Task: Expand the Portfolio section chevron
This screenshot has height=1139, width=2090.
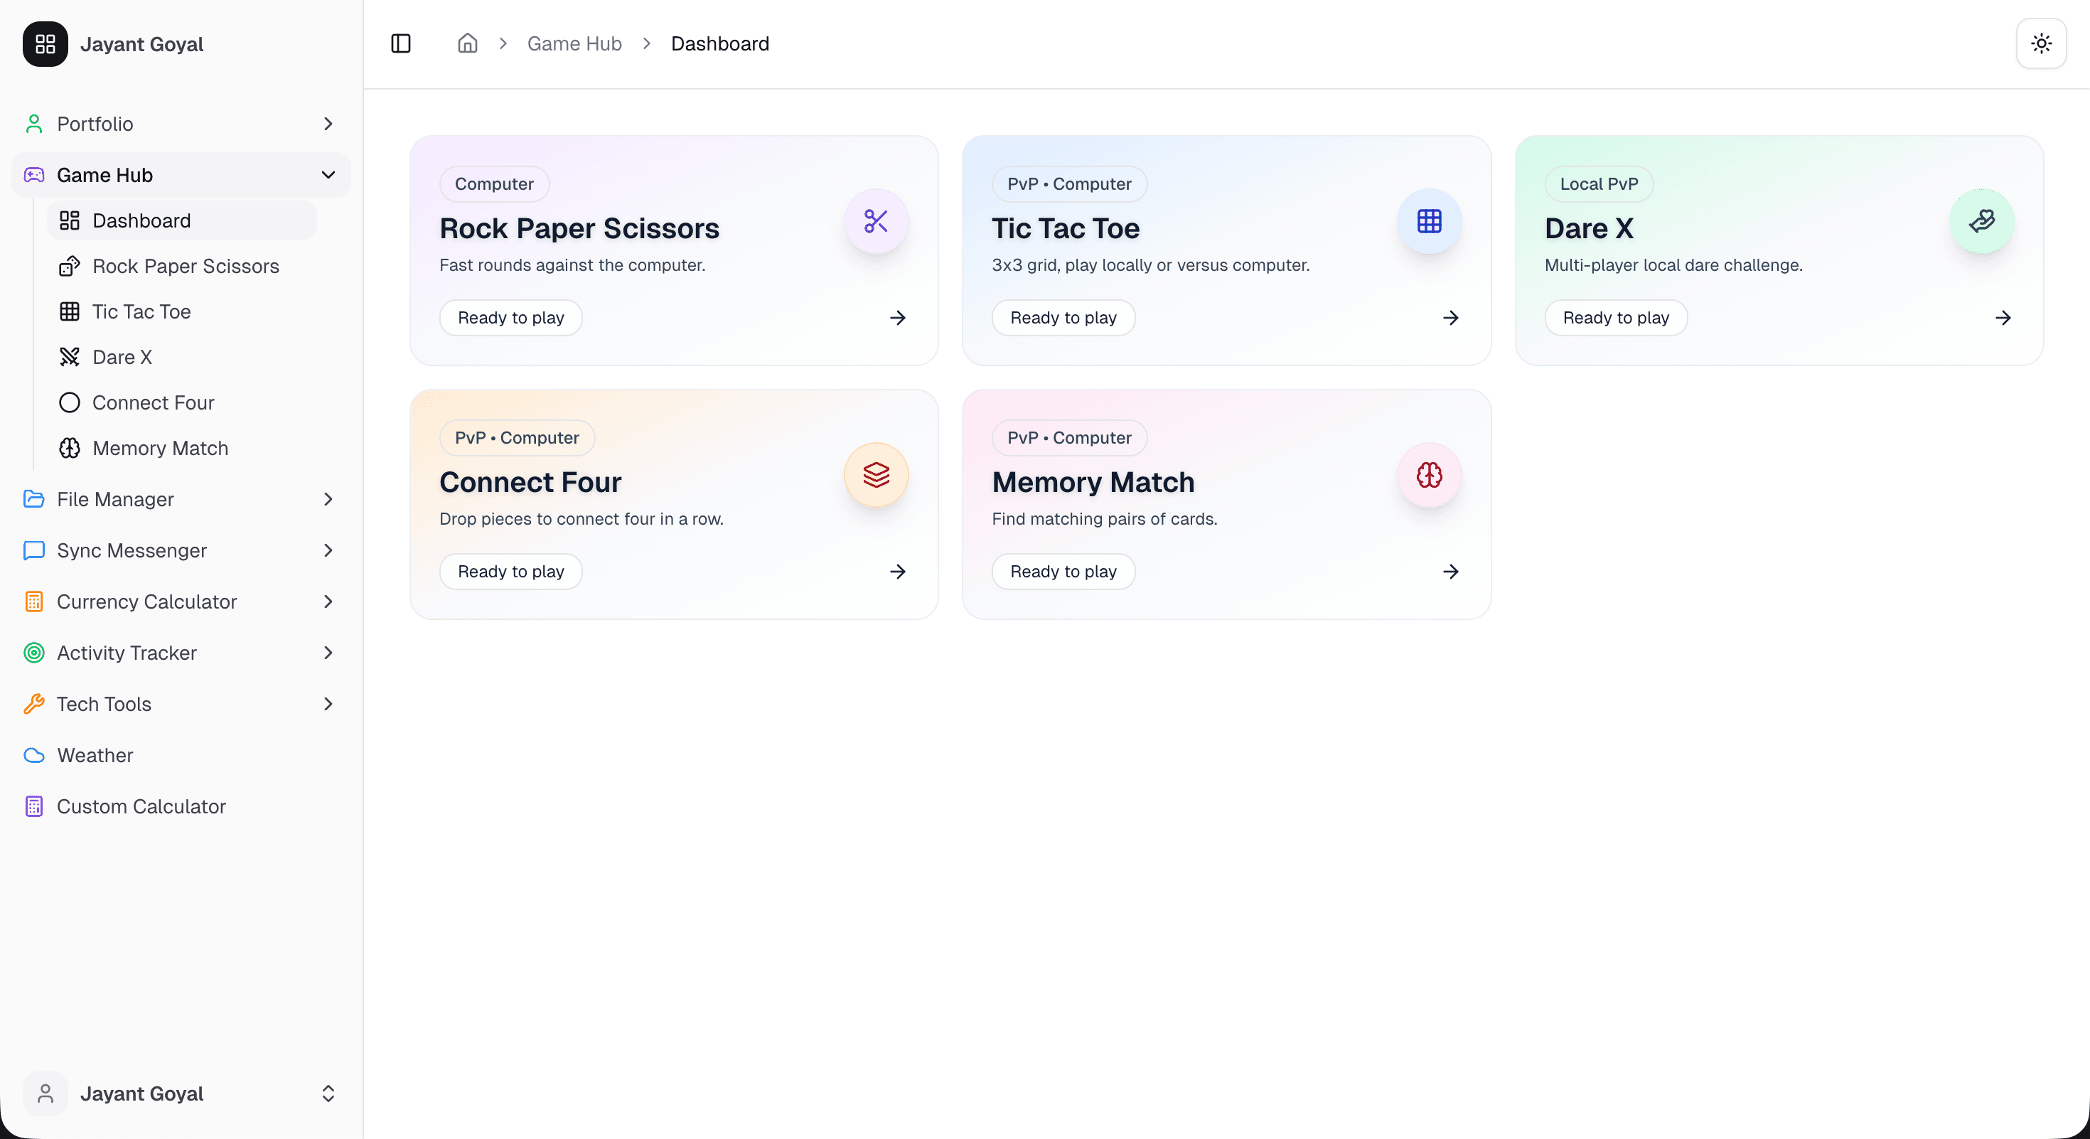Action: [328, 124]
